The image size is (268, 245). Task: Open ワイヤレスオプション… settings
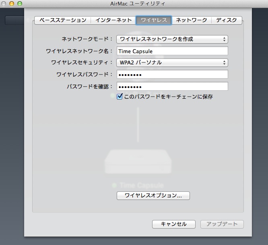(x=153, y=195)
